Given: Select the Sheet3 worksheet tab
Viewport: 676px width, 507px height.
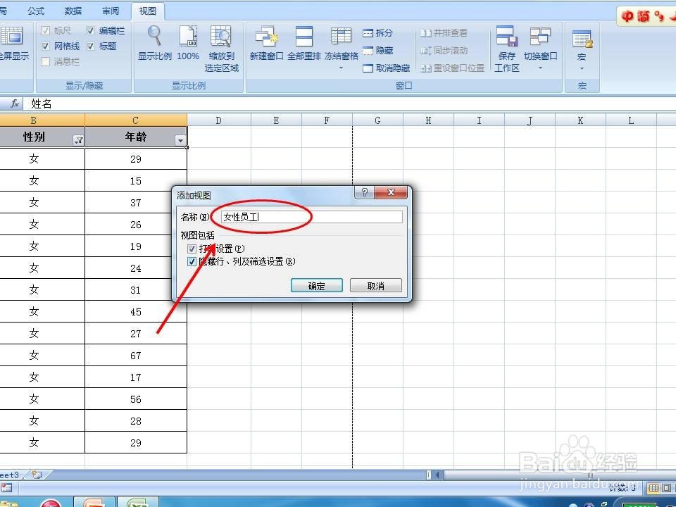Looking at the screenshot, I should pos(9,475).
